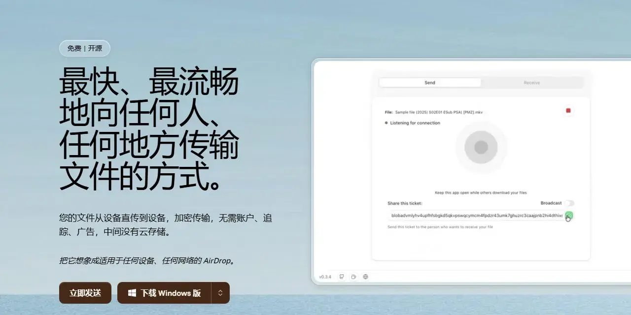Click the 'Share this ticket:' label
This screenshot has height=315, width=631.
point(405,203)
